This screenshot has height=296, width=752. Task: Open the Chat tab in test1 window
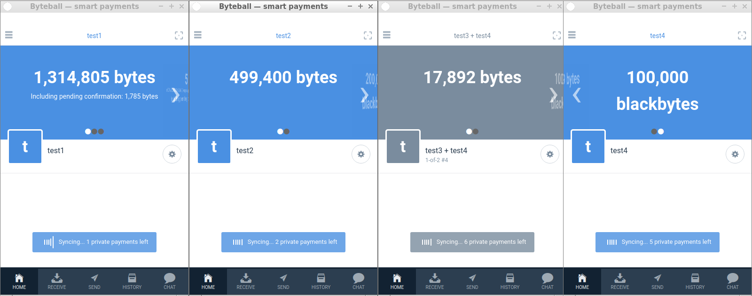170,281
